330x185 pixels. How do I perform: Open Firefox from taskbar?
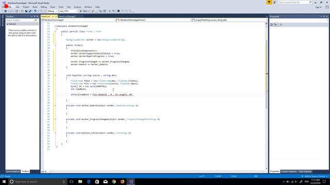(122, 181)
